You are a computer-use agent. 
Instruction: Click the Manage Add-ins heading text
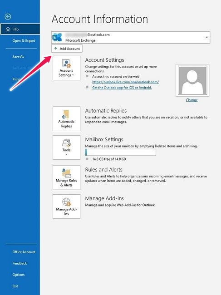pyautogui.click(x=104, y=198)
